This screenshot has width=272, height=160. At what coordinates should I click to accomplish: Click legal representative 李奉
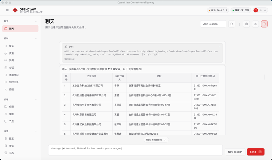116,86
